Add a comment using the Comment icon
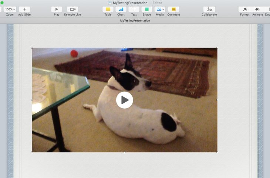The image size is (270, 178). 173,9
